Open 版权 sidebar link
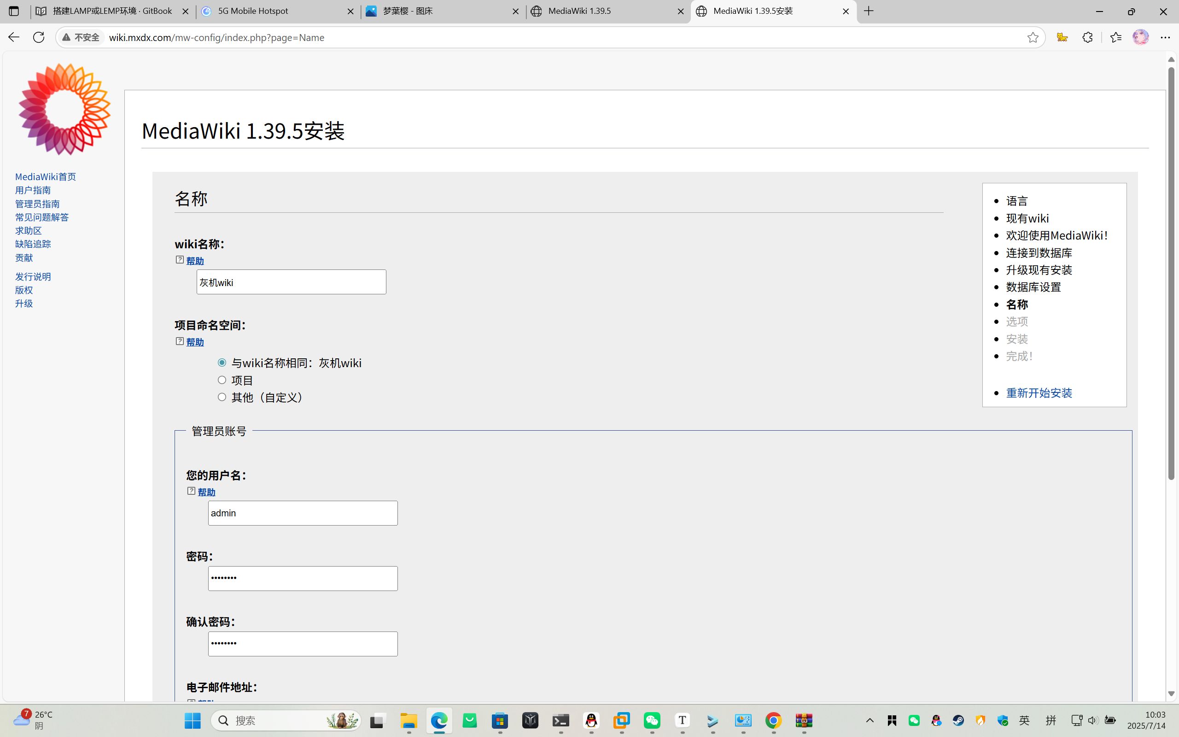The height and width of the screenshot is (737, 1179). tap(24, 290)
